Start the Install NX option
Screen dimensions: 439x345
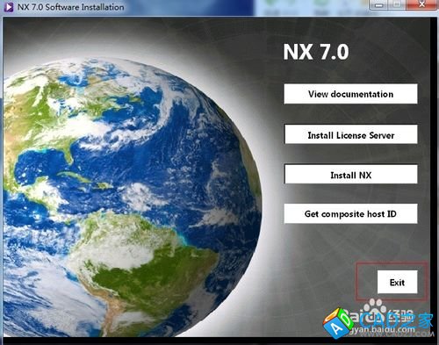point(351,175)
